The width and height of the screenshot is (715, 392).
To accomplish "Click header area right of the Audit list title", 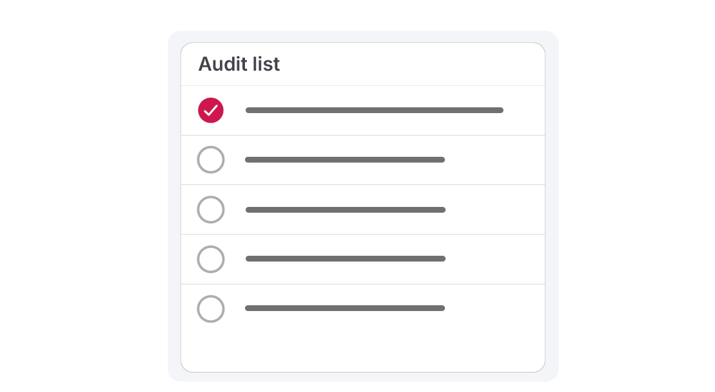I will 410,64.
